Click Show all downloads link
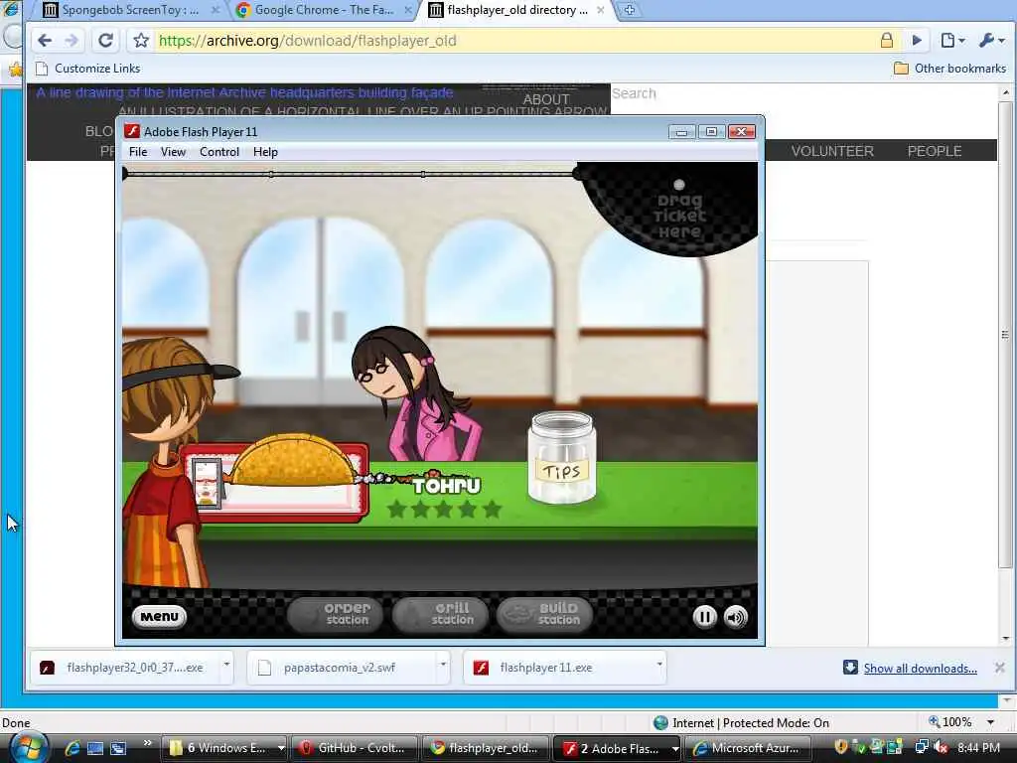1017x763 pixels. pos(920,669)
